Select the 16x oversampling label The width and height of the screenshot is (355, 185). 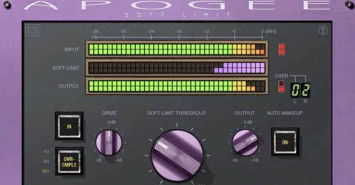tap(46, 171)
